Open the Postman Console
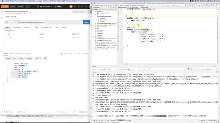Viewport: 220px width, 123px height. point(21,112)
